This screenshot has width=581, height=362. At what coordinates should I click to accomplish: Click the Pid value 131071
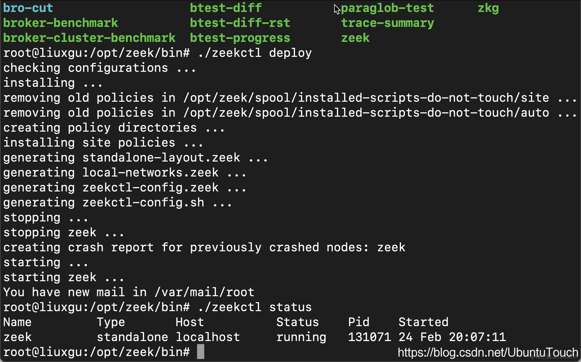point(369,337)
